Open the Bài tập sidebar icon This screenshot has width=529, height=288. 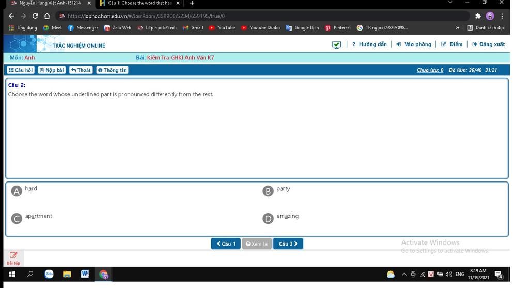[x=13, y=259]
